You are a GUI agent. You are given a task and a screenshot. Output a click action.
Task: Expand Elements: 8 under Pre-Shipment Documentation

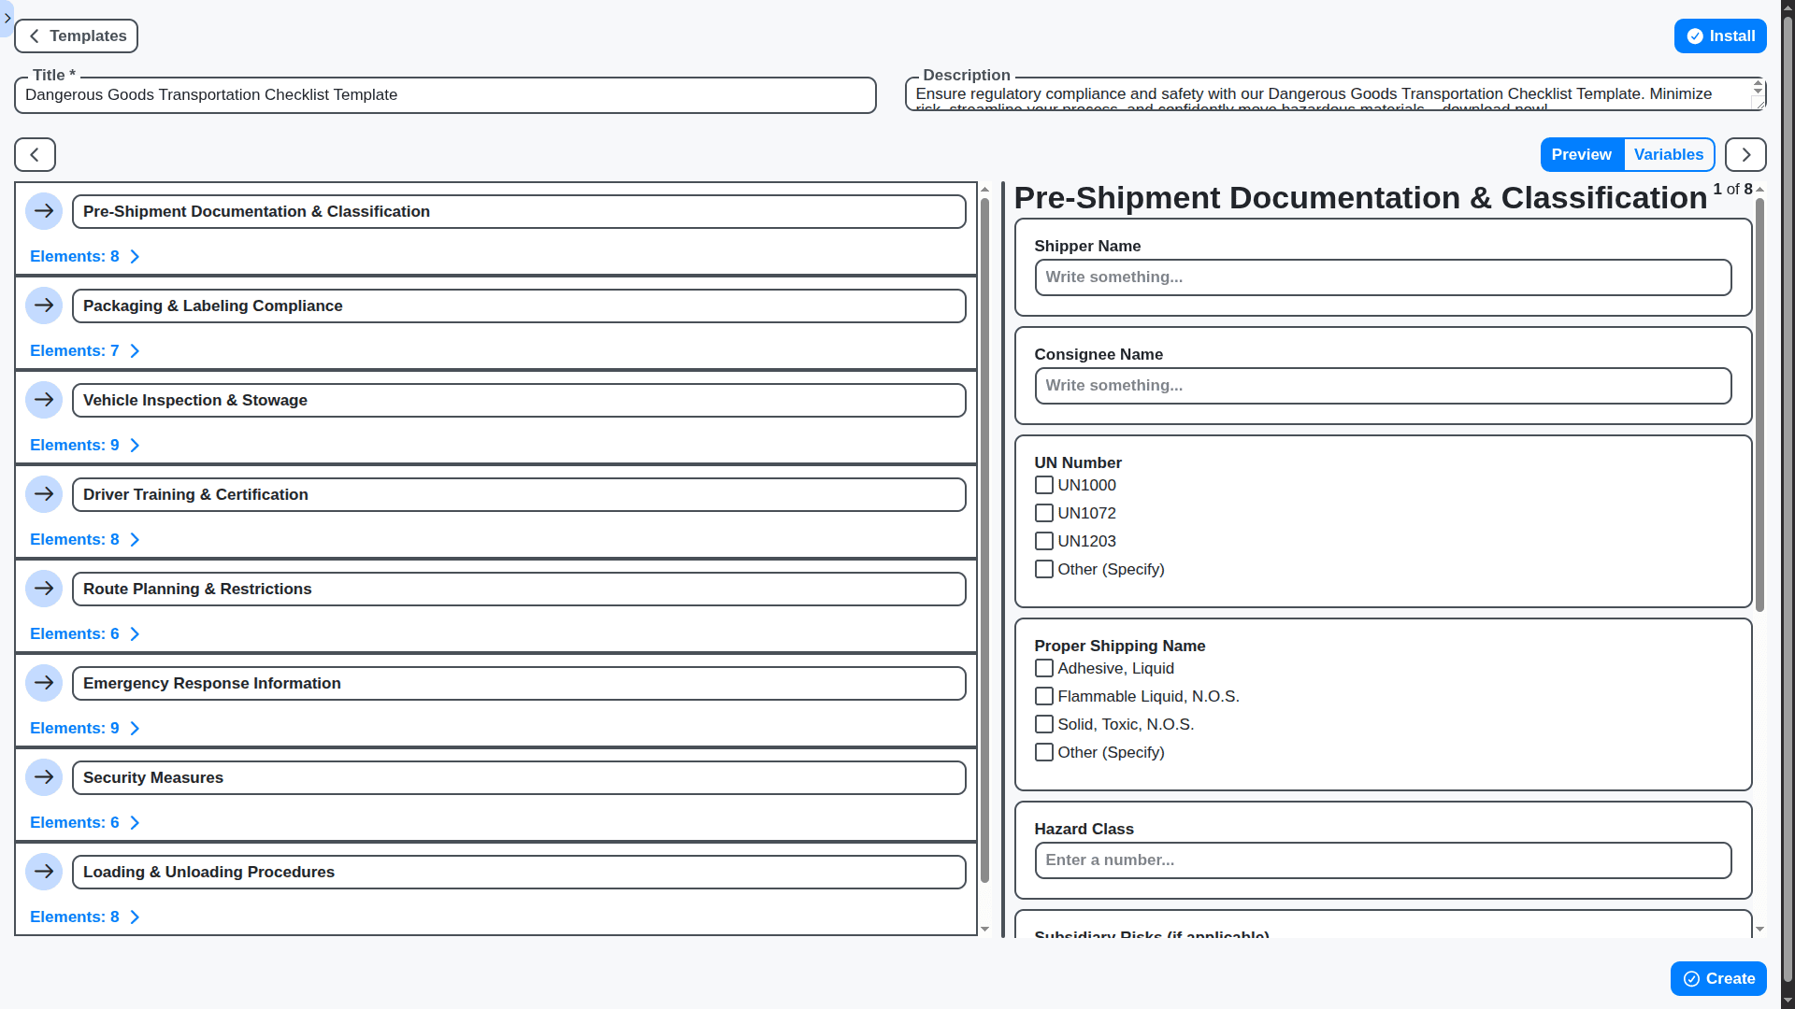84,256
